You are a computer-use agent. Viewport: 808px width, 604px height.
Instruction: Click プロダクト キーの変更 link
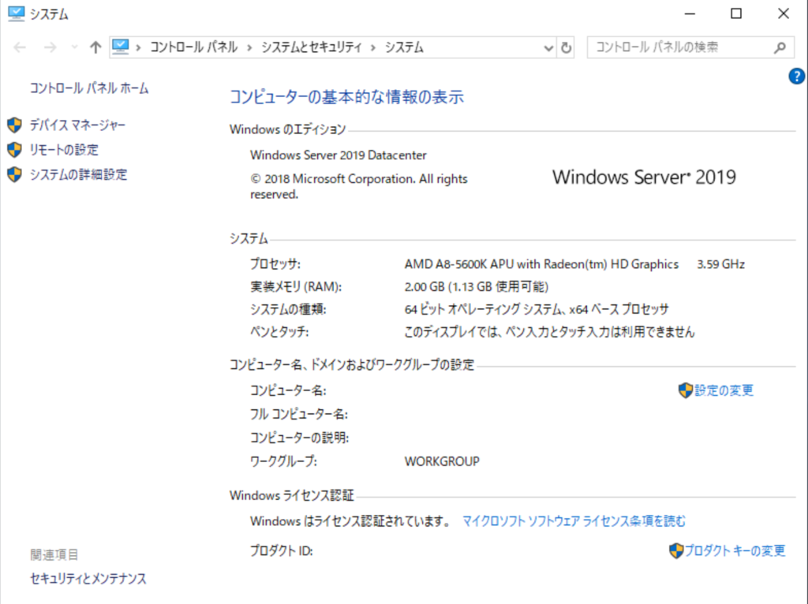[735, 550]
